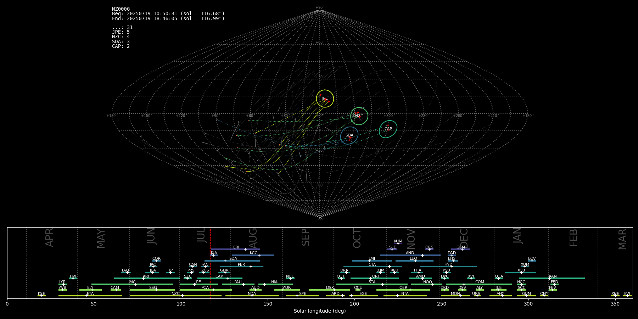Click the '...: 31' sporadic count line

click(x=122, y=28)
